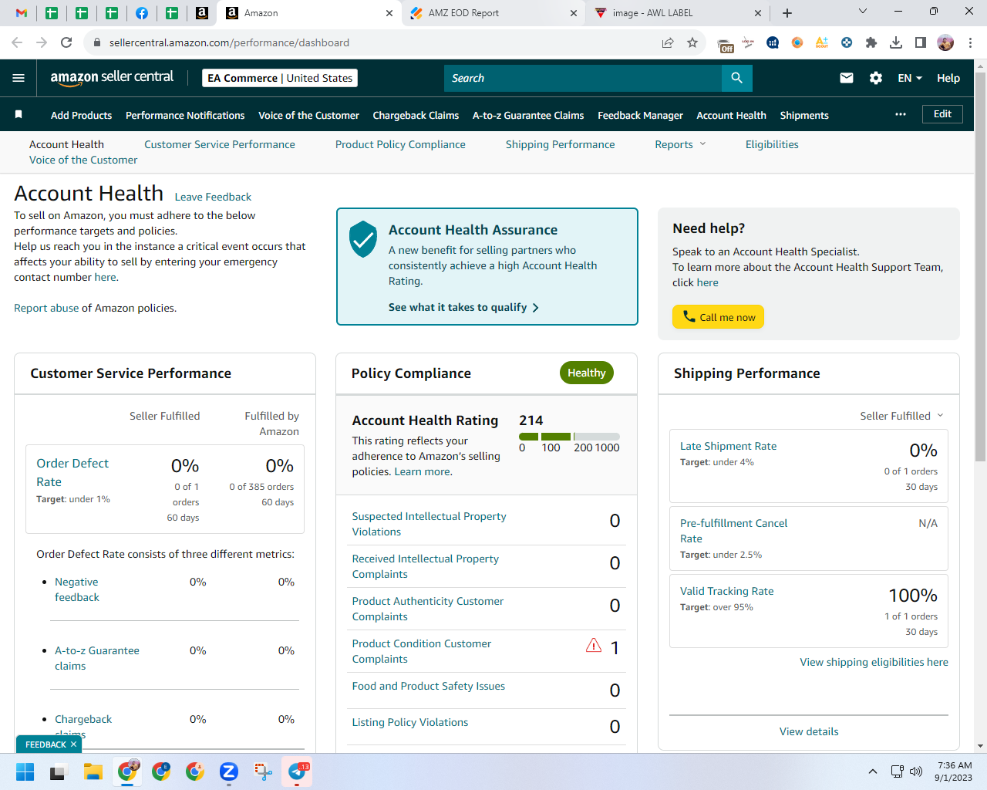Reload the page with the refresh icon
Image resolution: width=987 pixels, height=790 pixels.
[66, 42]
